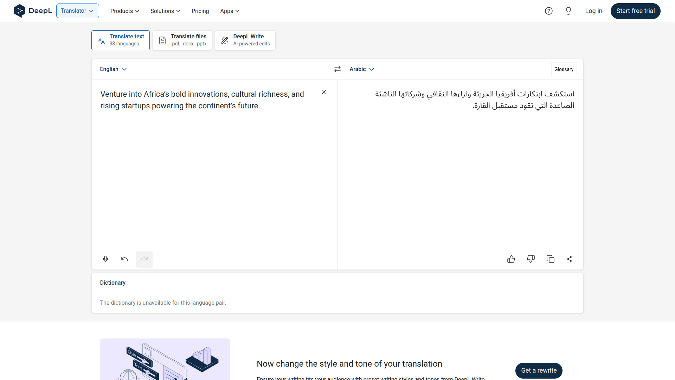Clear the source text with X
The height and width of the screenshot is (380, 675).
click(x=324, y=92)
